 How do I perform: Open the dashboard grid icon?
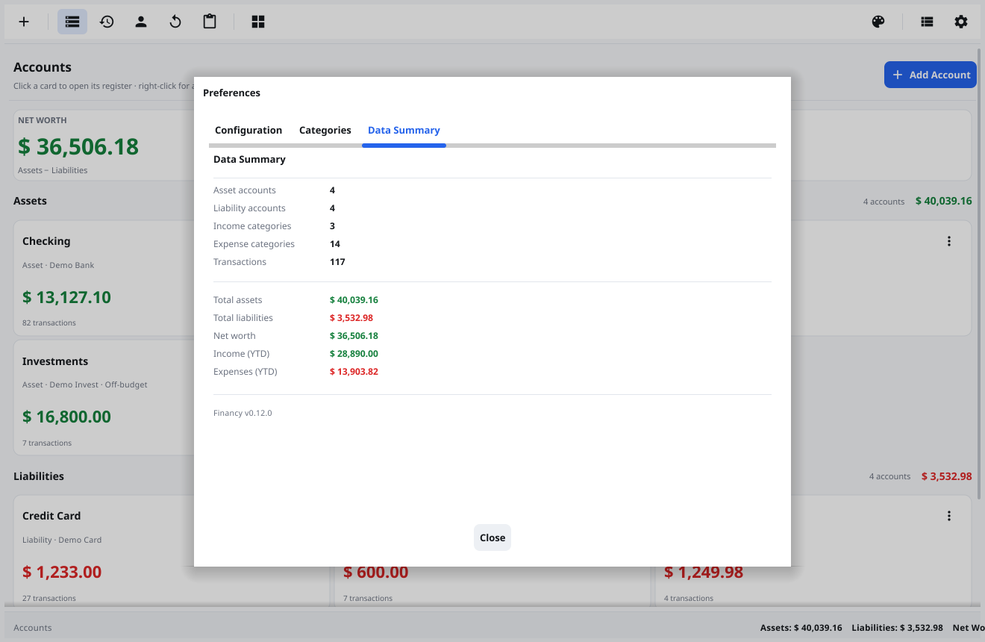[258, 22]
